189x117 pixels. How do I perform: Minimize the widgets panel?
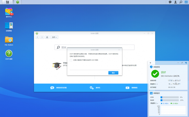click(178, 63)
